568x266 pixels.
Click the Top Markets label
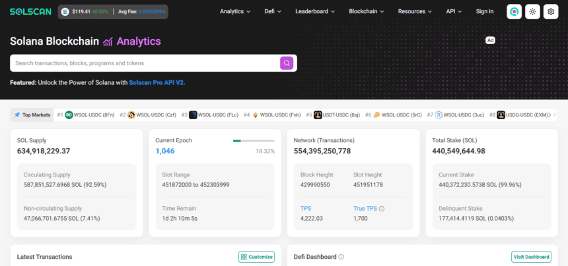[36, 115]
